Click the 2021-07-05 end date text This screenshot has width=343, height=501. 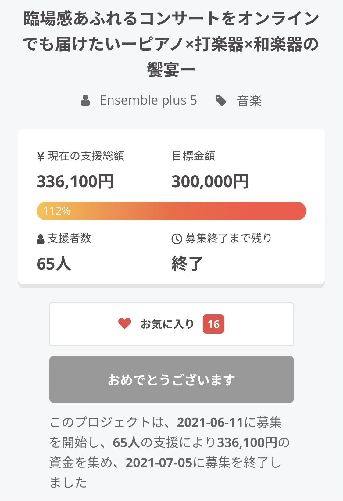click(159, 463)
